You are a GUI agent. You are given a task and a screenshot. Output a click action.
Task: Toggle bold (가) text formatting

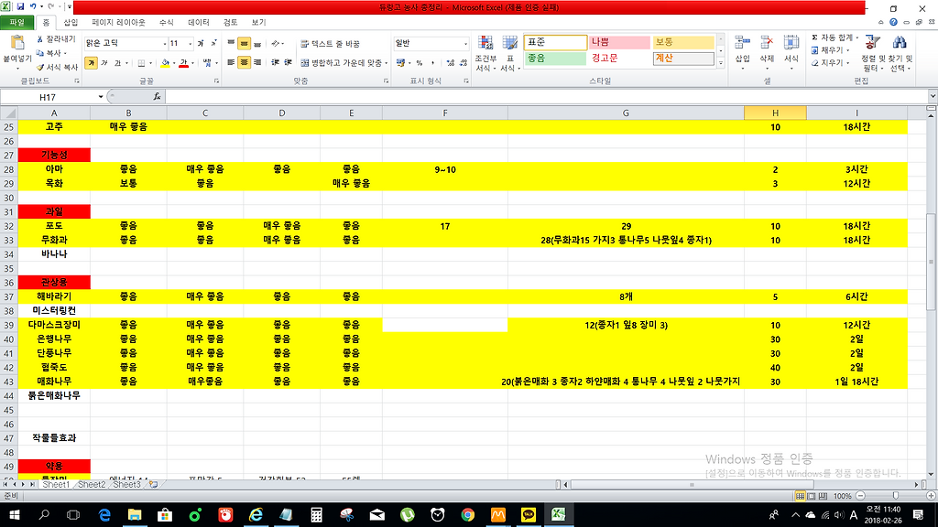92,63
